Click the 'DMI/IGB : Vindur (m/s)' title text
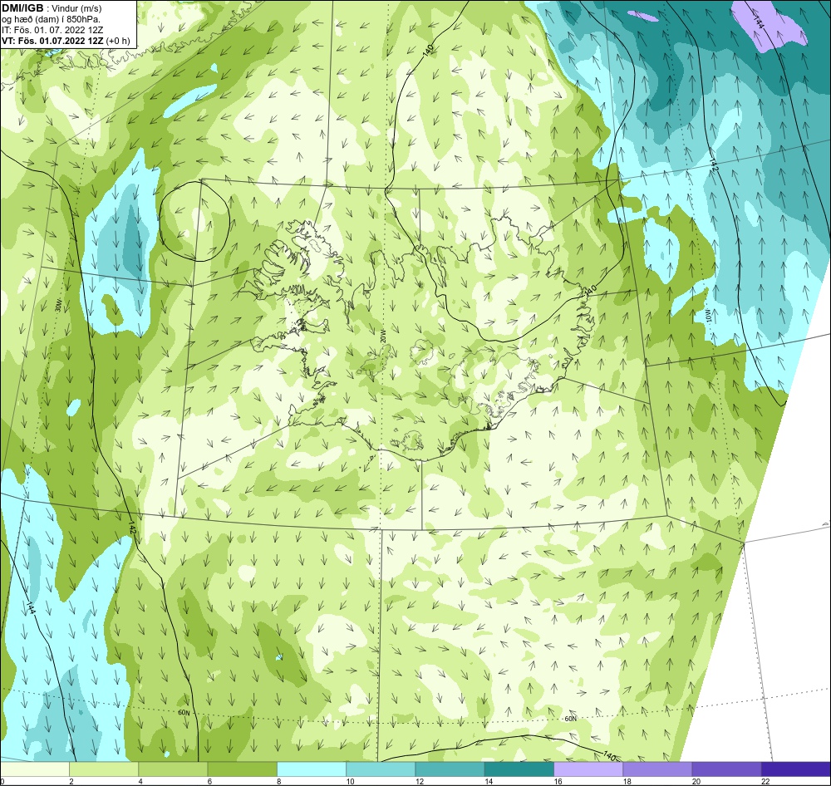The width and height of the screenshot is (831, 786). click(x=52, y=8)
